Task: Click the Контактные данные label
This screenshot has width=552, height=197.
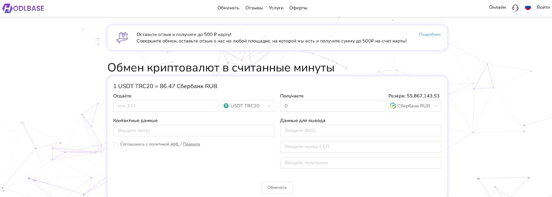Action: click(x=135, y=121)
